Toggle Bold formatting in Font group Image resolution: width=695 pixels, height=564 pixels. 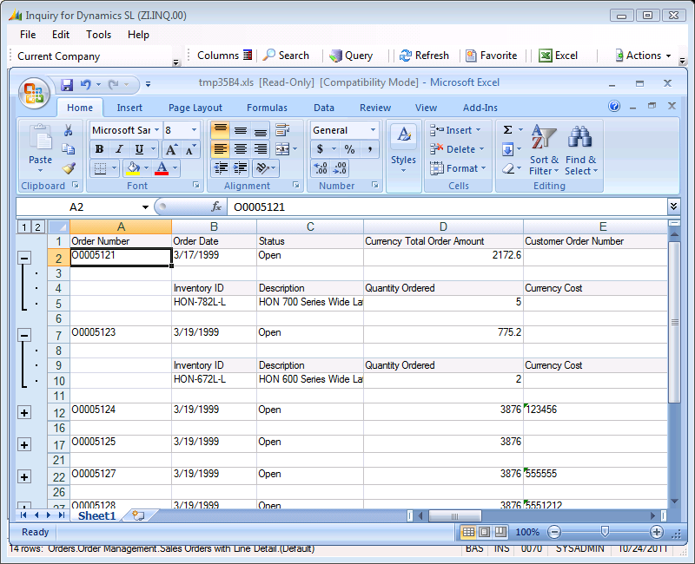[100, 149]
